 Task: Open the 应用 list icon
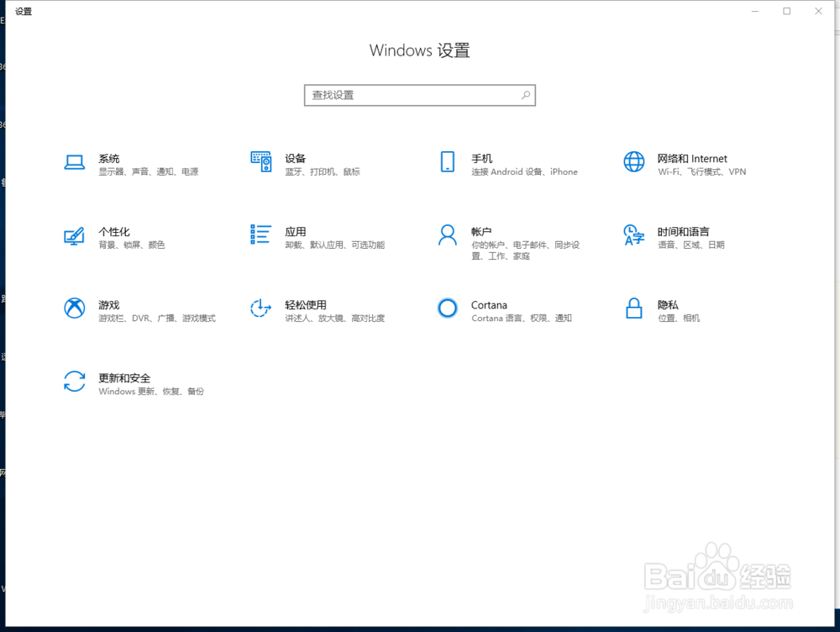point(261,234)
